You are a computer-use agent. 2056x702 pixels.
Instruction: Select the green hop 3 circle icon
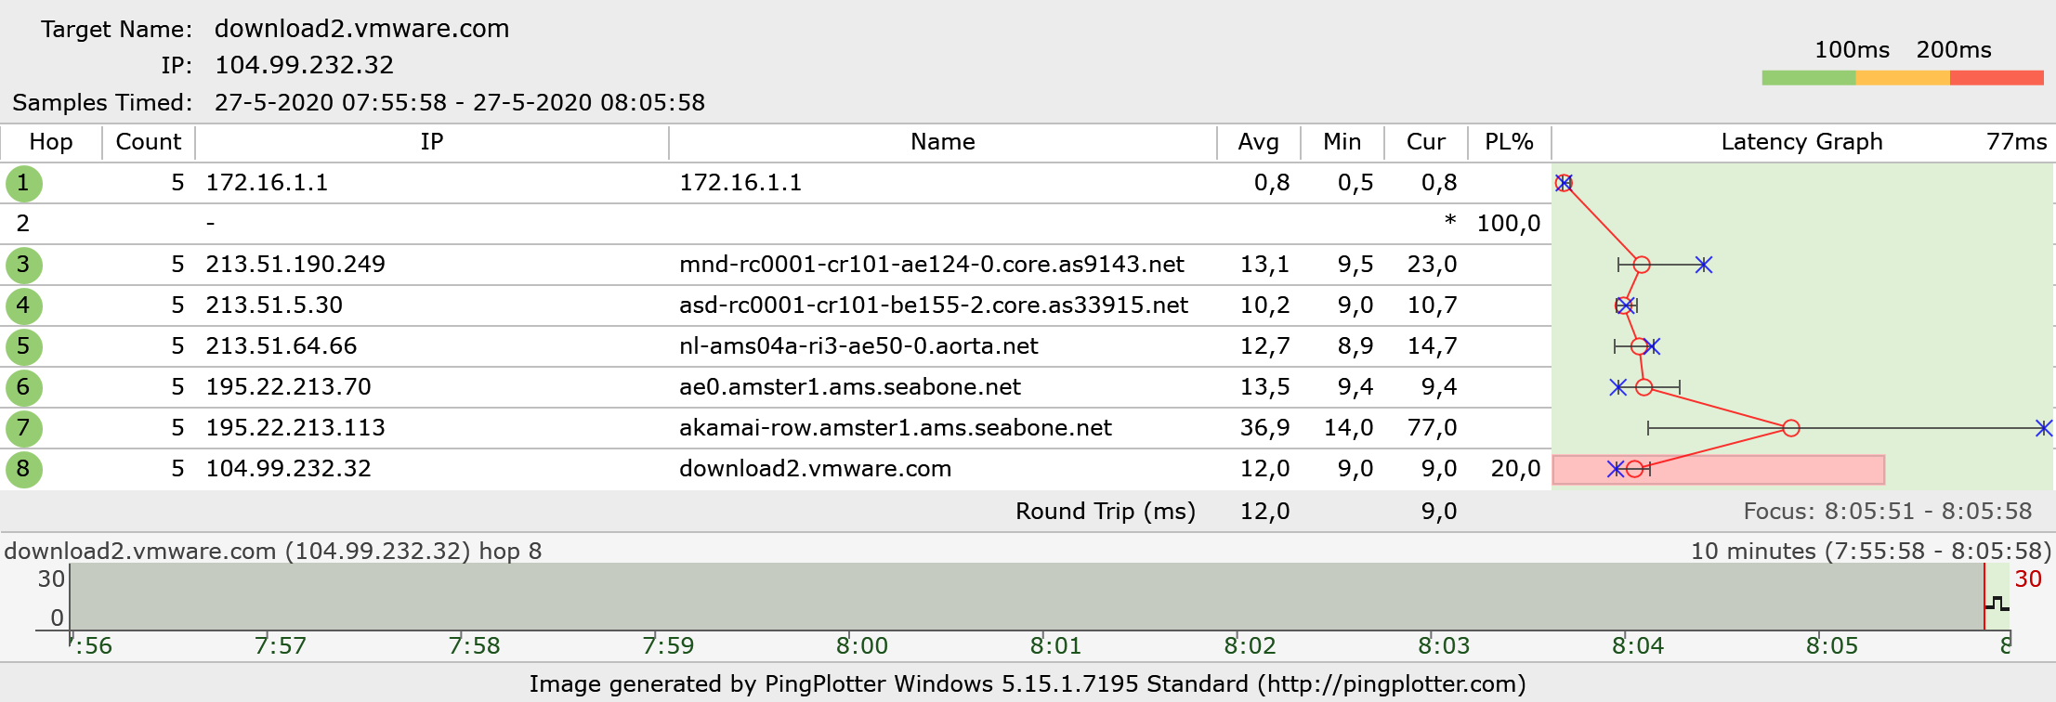(x=23, y=265)
